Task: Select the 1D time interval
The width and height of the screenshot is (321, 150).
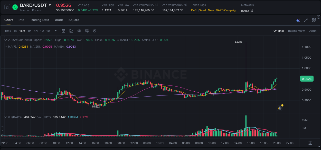Action: (42, 31)
